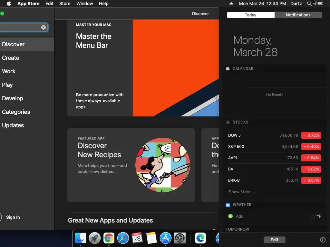
Task: Click Sign In at sidebar bottom
Action: [x=13, y=217]
